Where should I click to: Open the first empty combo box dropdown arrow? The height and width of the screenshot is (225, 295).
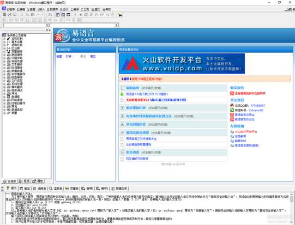tap(47, 25)
